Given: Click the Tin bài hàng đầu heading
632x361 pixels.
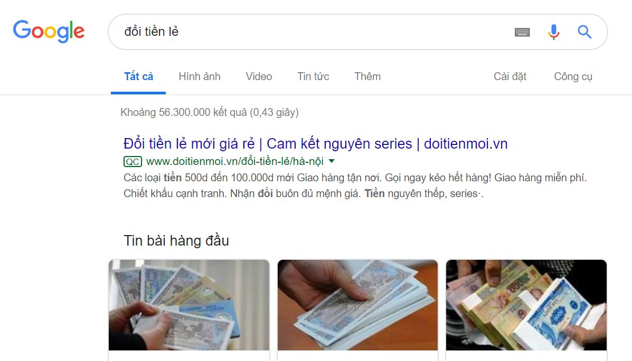Looking at the screenshot, I should (x=176, y=241).
